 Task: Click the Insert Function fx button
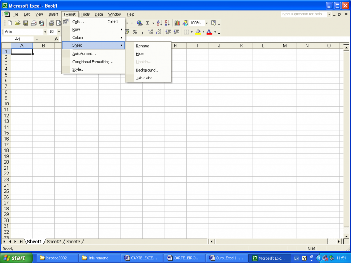click(x=56, y=39)
